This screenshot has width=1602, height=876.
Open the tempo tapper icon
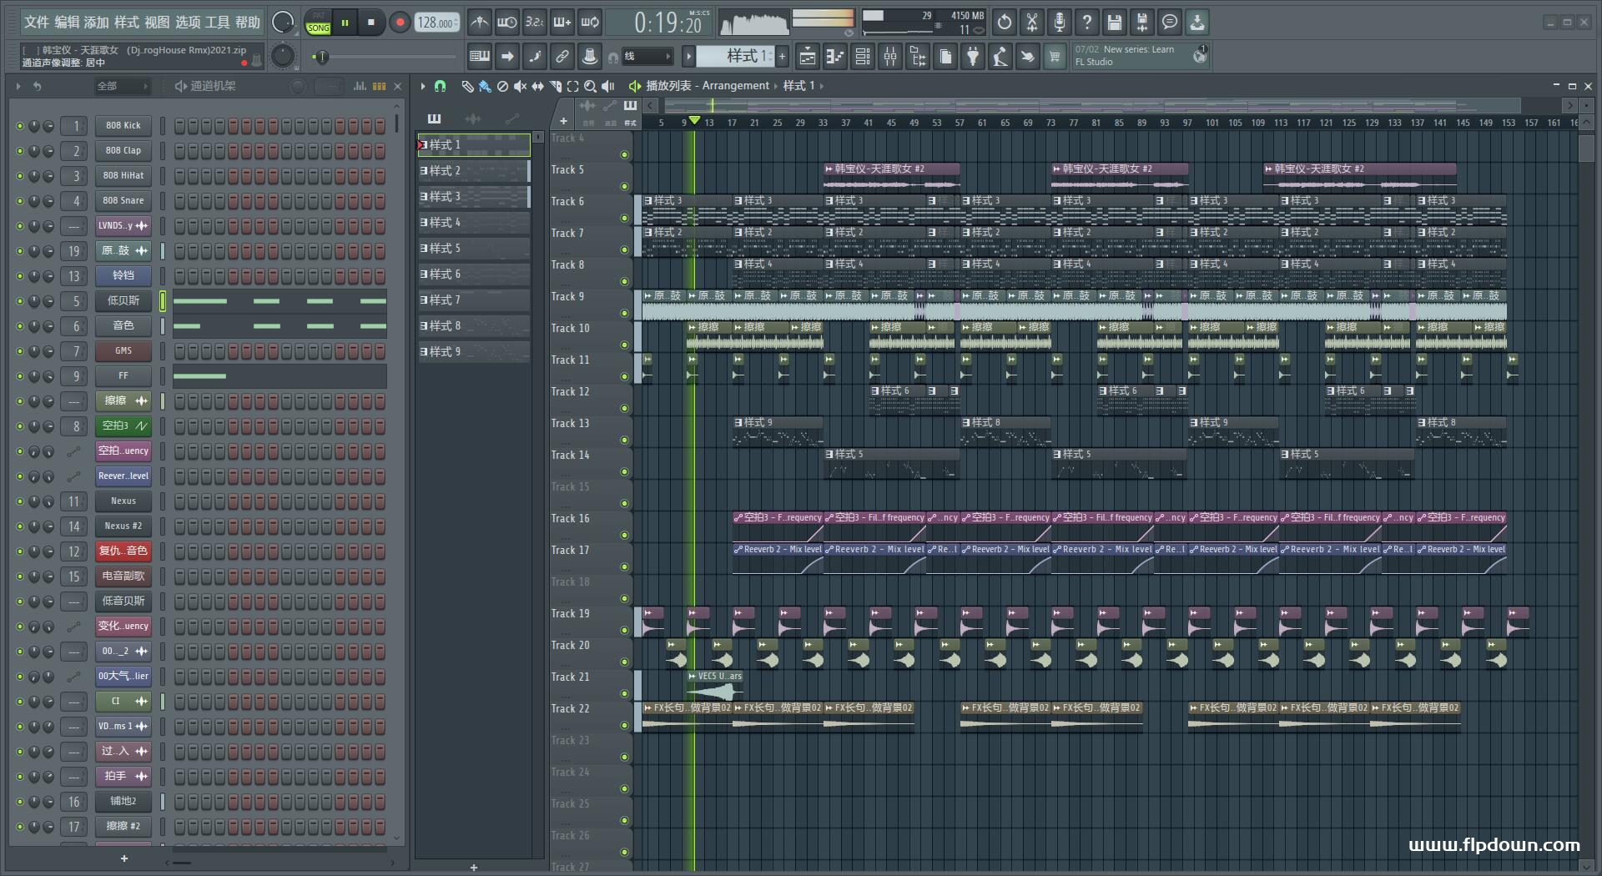(1000, 57)
